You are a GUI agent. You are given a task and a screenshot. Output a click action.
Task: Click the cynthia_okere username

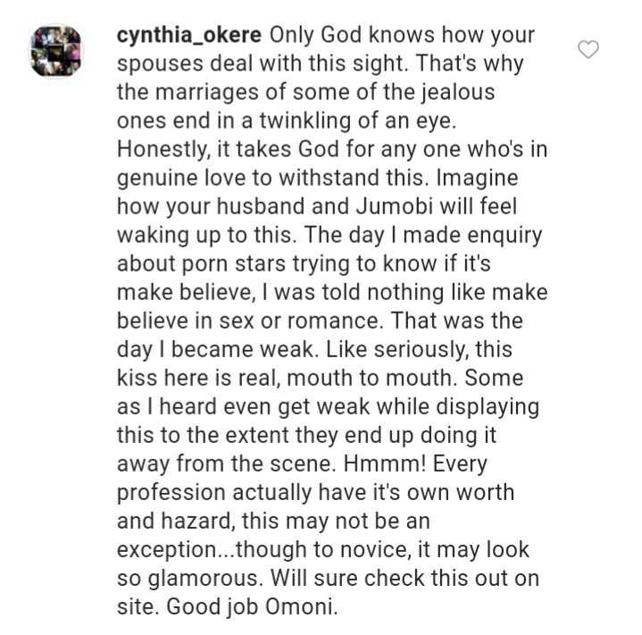[189, 37]
